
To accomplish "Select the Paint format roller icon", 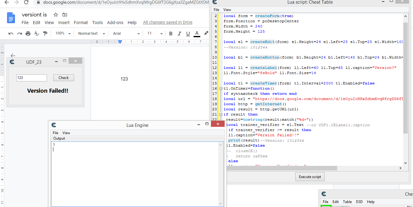I will tap(45, 34).
